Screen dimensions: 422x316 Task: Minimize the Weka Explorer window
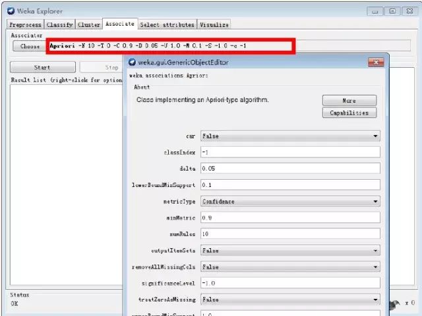[375, 11]
